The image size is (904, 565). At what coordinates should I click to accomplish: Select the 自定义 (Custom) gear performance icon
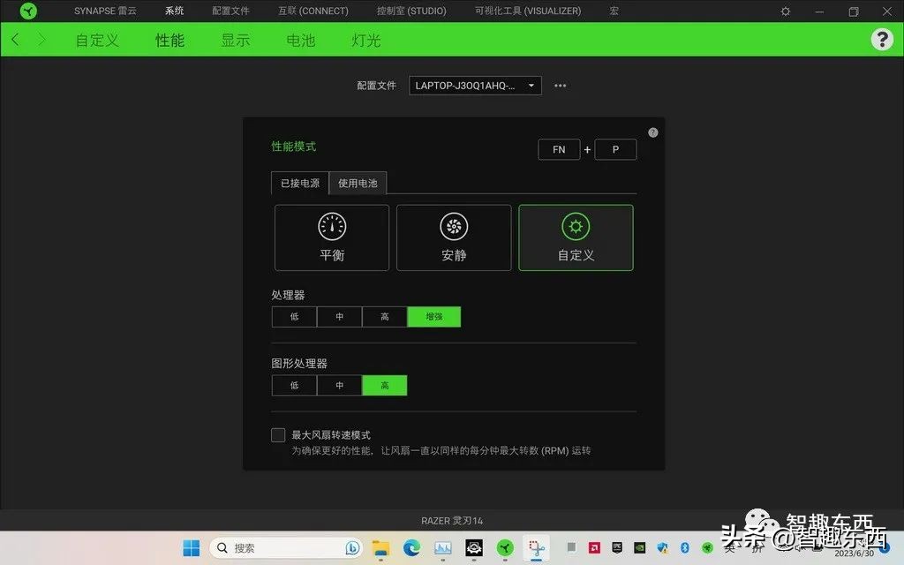point(576,237)
